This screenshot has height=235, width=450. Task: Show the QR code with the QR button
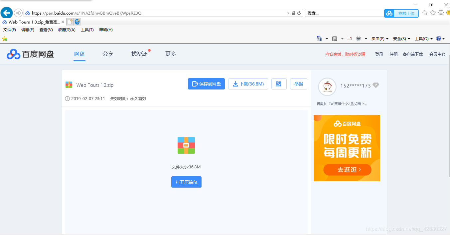pos(279,84)
